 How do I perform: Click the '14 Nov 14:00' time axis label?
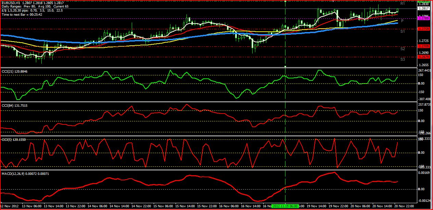pos(120,206)
